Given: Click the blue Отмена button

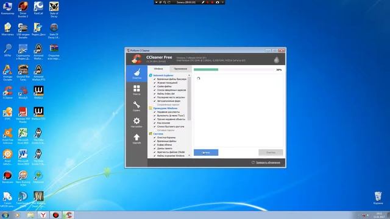Looking at the screenshot, I should pyautogui.click(x=206, y=153).
